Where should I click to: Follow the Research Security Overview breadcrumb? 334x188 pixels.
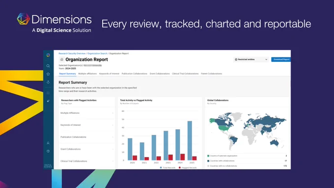(72, 54)
